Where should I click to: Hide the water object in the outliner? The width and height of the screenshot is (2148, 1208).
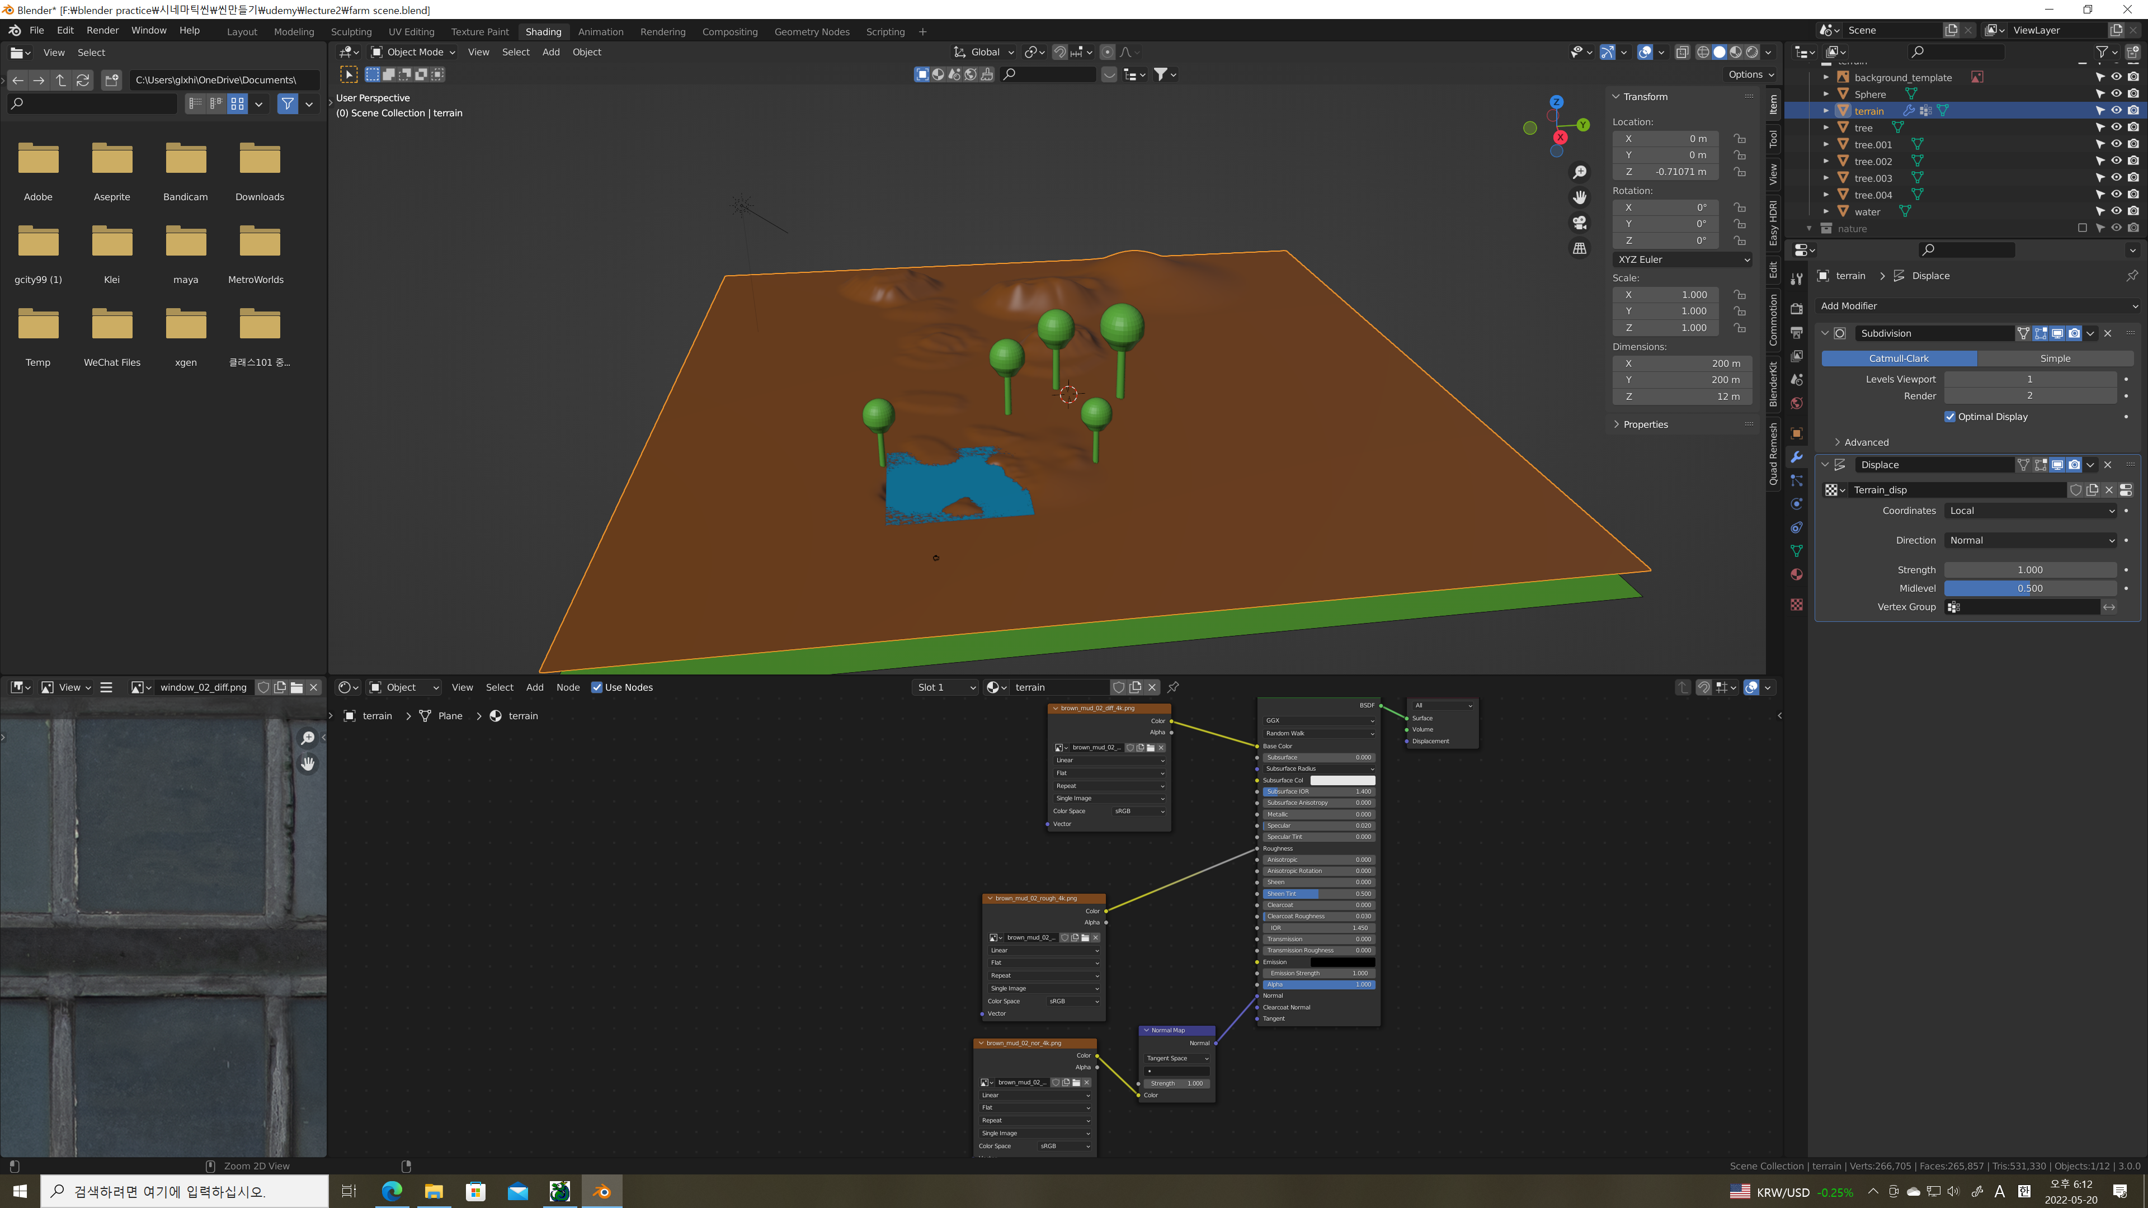[2116, 212]
